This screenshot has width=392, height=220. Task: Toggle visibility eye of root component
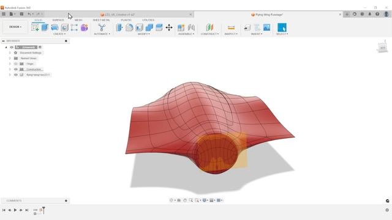click(12, 47)
